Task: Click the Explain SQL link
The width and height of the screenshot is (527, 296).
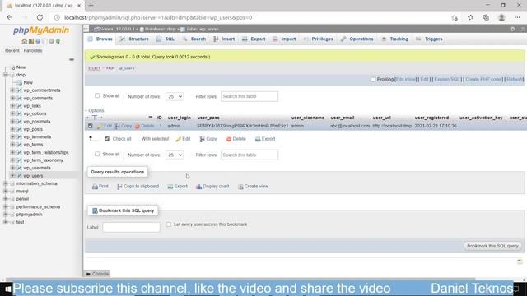Action: coord(446,80)
